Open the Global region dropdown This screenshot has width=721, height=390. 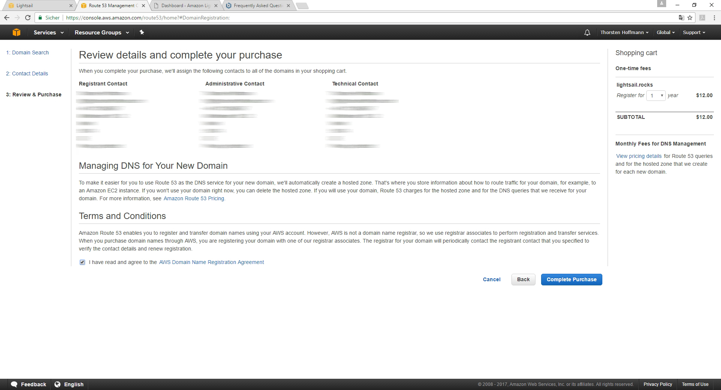(665, 33)
